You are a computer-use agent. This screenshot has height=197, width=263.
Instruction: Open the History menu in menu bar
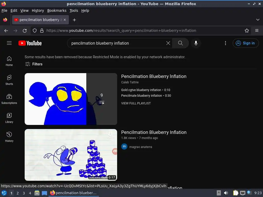click(x=38, y=11)
